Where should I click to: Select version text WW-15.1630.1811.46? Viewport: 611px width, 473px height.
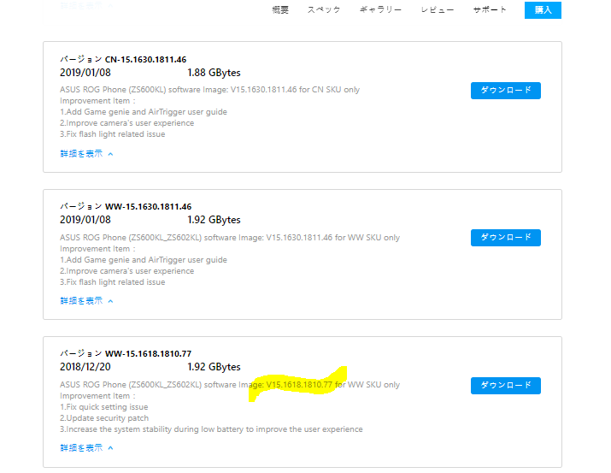148,206
